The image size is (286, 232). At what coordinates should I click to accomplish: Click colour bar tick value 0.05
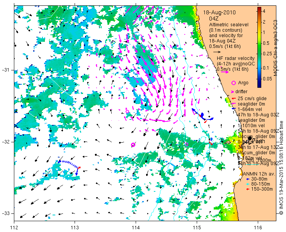(x=267, y=79)
